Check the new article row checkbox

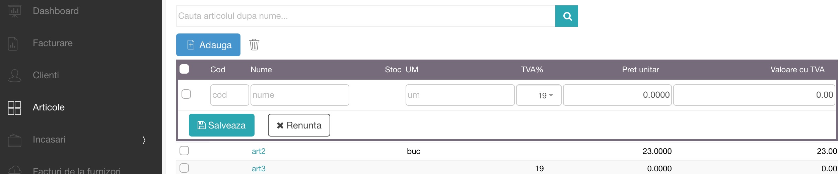point(186,94)
